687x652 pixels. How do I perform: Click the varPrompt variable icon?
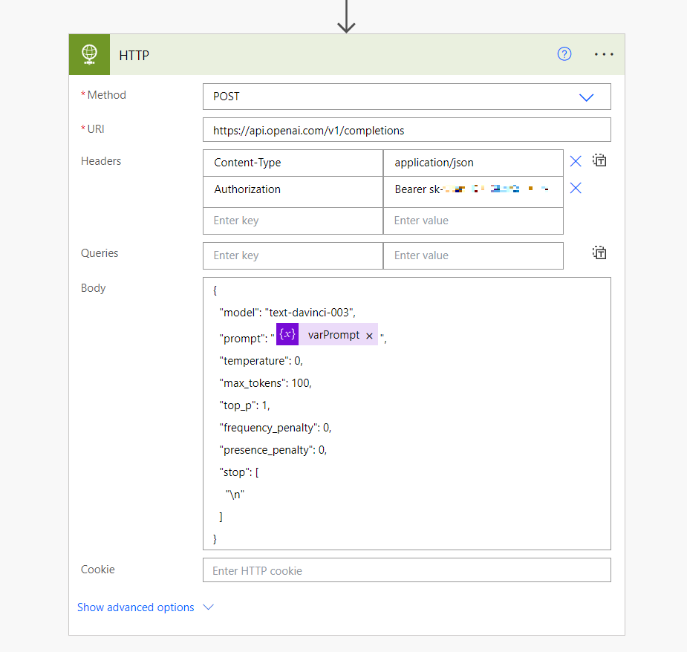coord(287,335)
